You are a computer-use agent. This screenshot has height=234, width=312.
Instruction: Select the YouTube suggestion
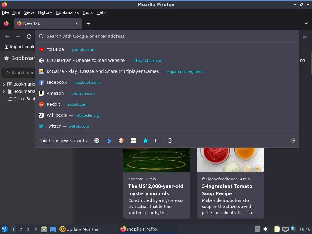[167, 49]
